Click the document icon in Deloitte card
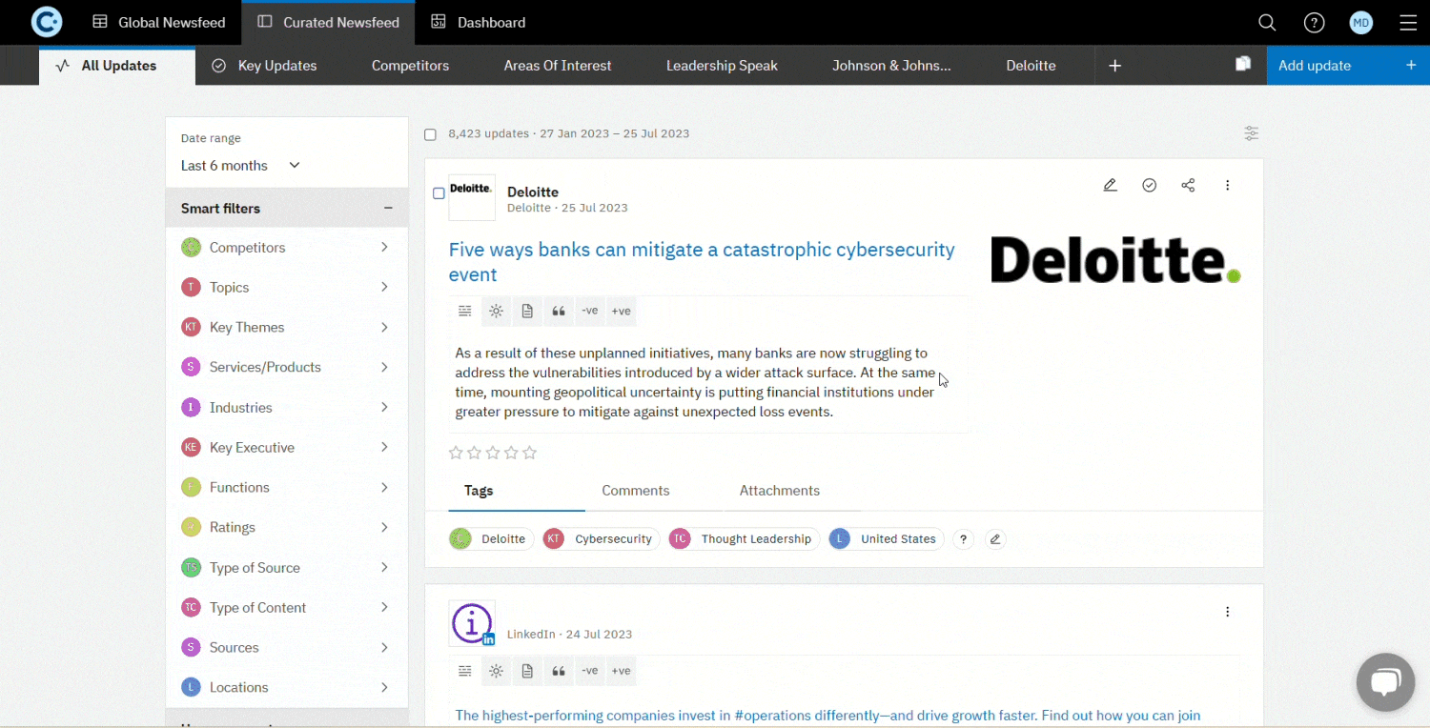 (527, 311)
